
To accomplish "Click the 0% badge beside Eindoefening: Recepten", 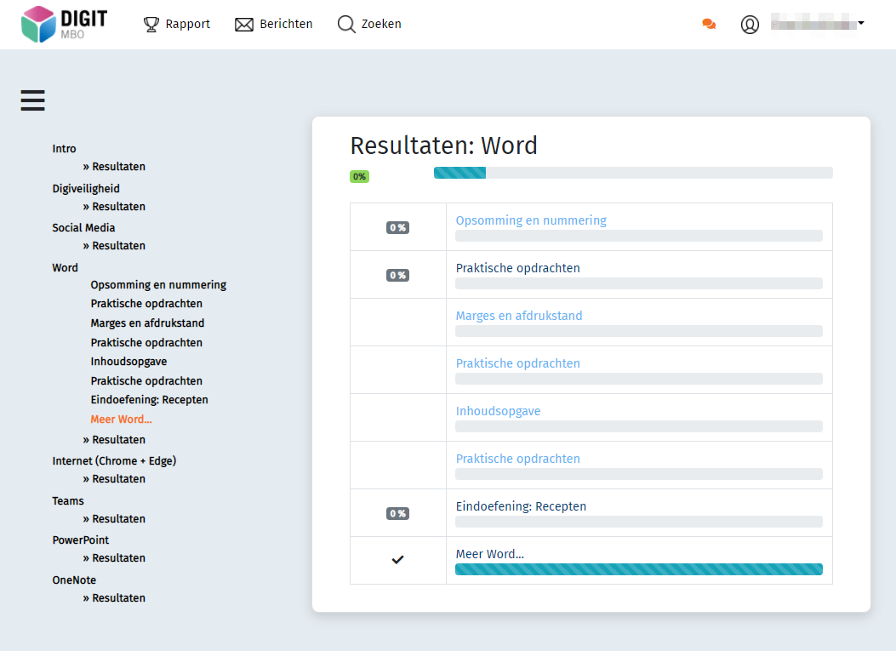I will coord(397,513).
